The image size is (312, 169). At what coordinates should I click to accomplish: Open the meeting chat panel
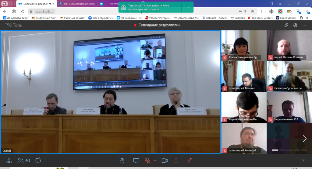tap(38, 160)
